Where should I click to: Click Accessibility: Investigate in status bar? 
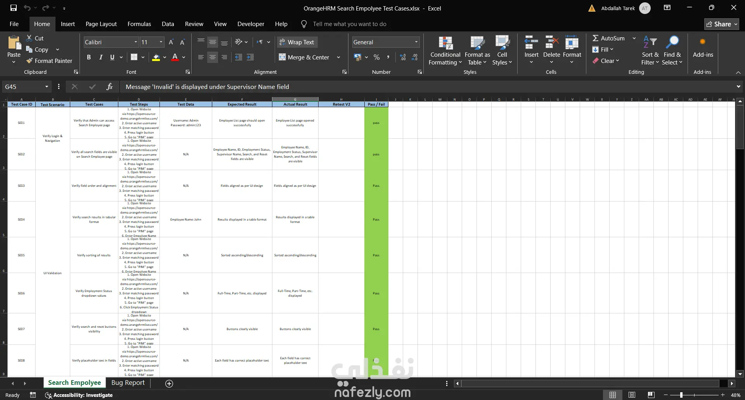(79, 395)
